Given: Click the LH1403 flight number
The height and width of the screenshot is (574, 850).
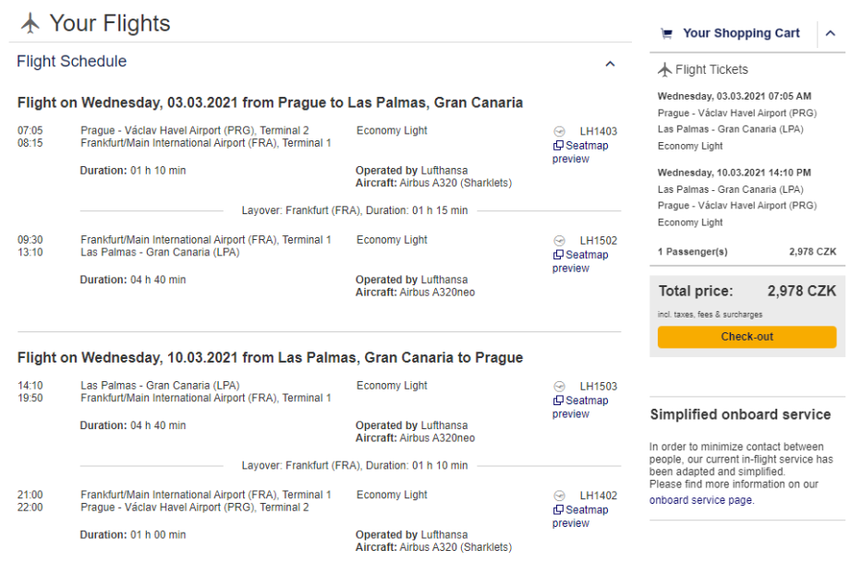Looking at the screenshot, I should 598,132.
